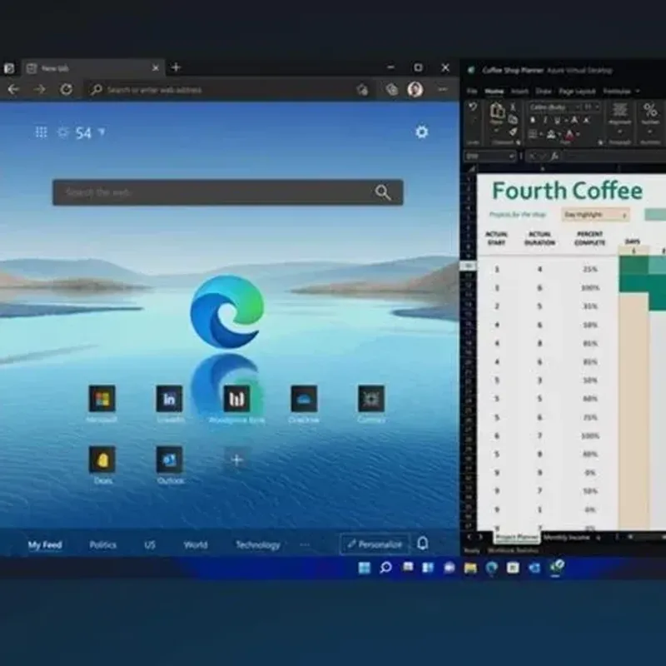Apply the fill color bucket in Excel
Viewport: 666px width, 666px height.
coord(551,135)
